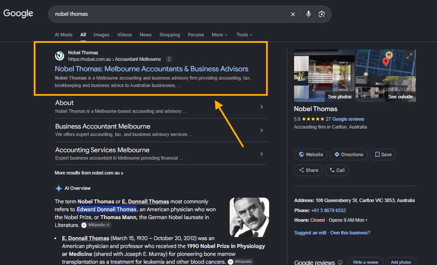Open the See photos thumbnail
The height and width of the screenshot is (265, 437).
[324, 75]
